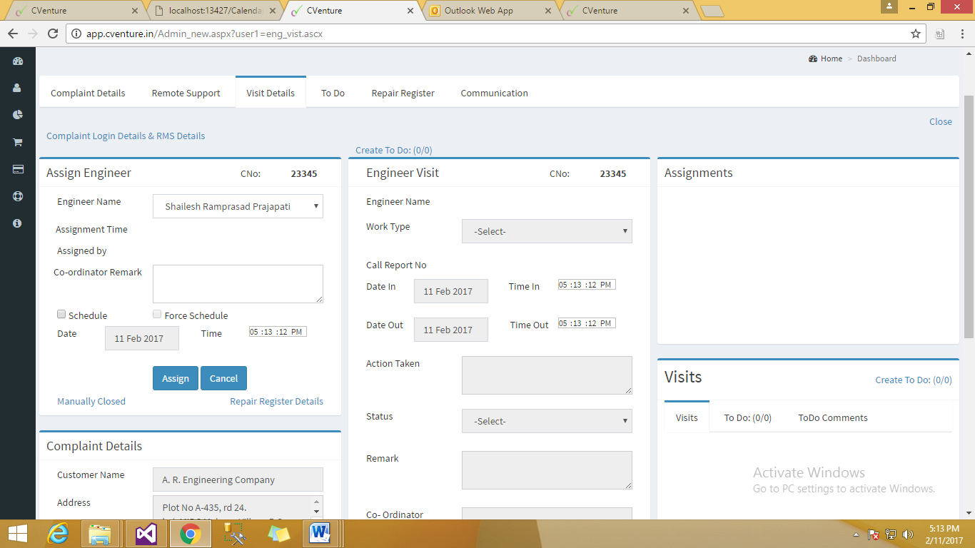Click the Home breadcrumb dashboard icon
The width and height of the screenshot is (975, 548).
tap(813, 59)
